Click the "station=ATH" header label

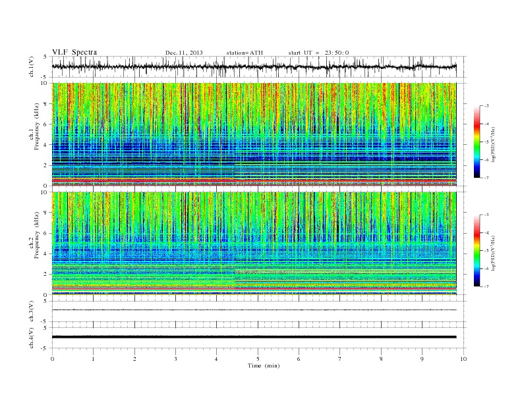tap(245, 53)
